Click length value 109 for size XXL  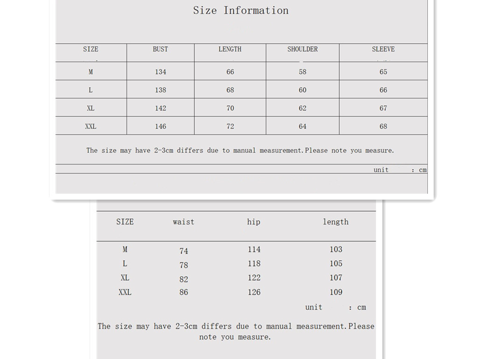point(336,292)
